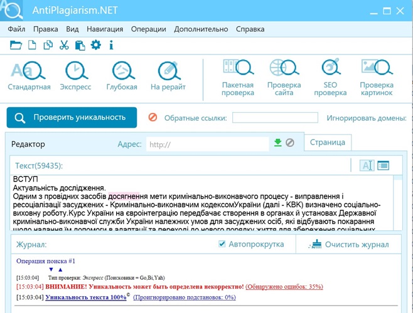The height and width of the screenshot is (313, 413).
Task: Copy text using the copy icon
Action: click(48, 45)
